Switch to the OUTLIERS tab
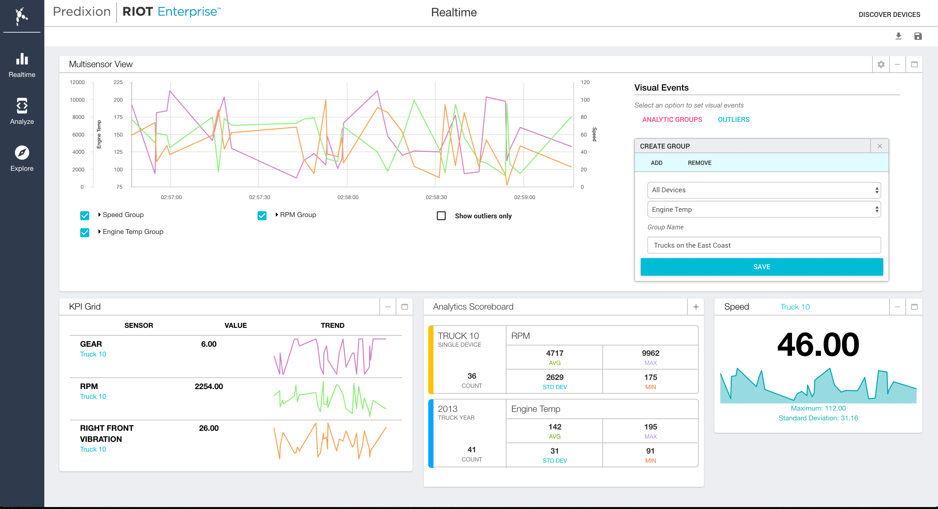 point(733,119)
